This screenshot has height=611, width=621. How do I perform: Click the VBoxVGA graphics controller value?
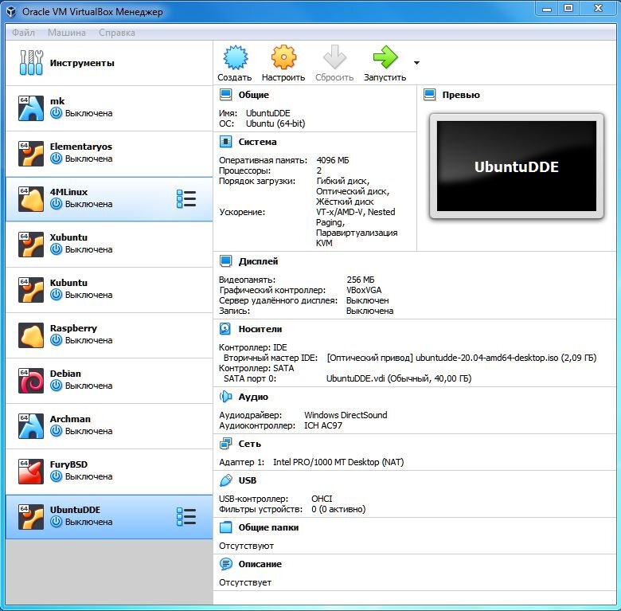(364, 290)
